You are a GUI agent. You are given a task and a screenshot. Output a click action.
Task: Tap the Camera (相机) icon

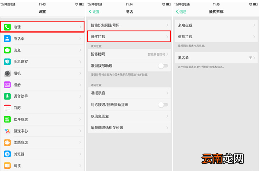point(7,73)
